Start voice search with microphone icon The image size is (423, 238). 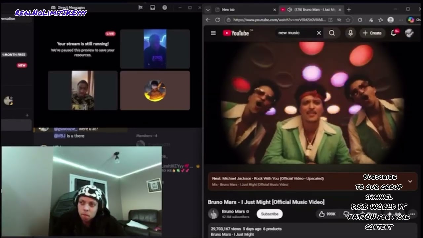(x=350, y=33)
